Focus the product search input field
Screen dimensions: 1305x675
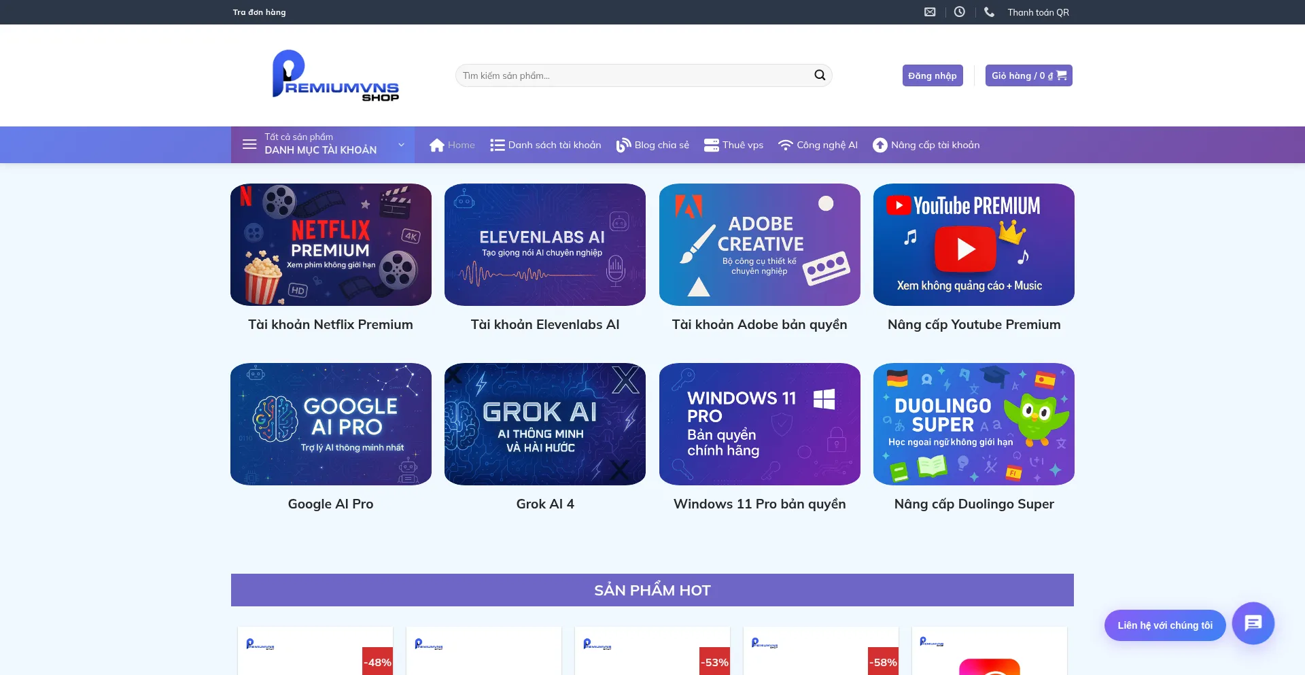point(632,75)
